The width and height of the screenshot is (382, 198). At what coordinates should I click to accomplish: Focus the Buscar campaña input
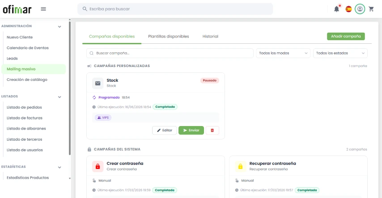(x=170, y=53)
